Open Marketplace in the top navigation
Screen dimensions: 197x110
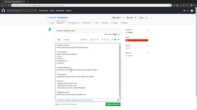coord(60,11)
